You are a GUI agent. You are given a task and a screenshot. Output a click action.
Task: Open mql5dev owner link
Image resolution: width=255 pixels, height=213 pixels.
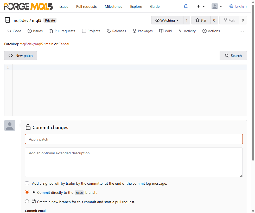click(x=21, y=21)
